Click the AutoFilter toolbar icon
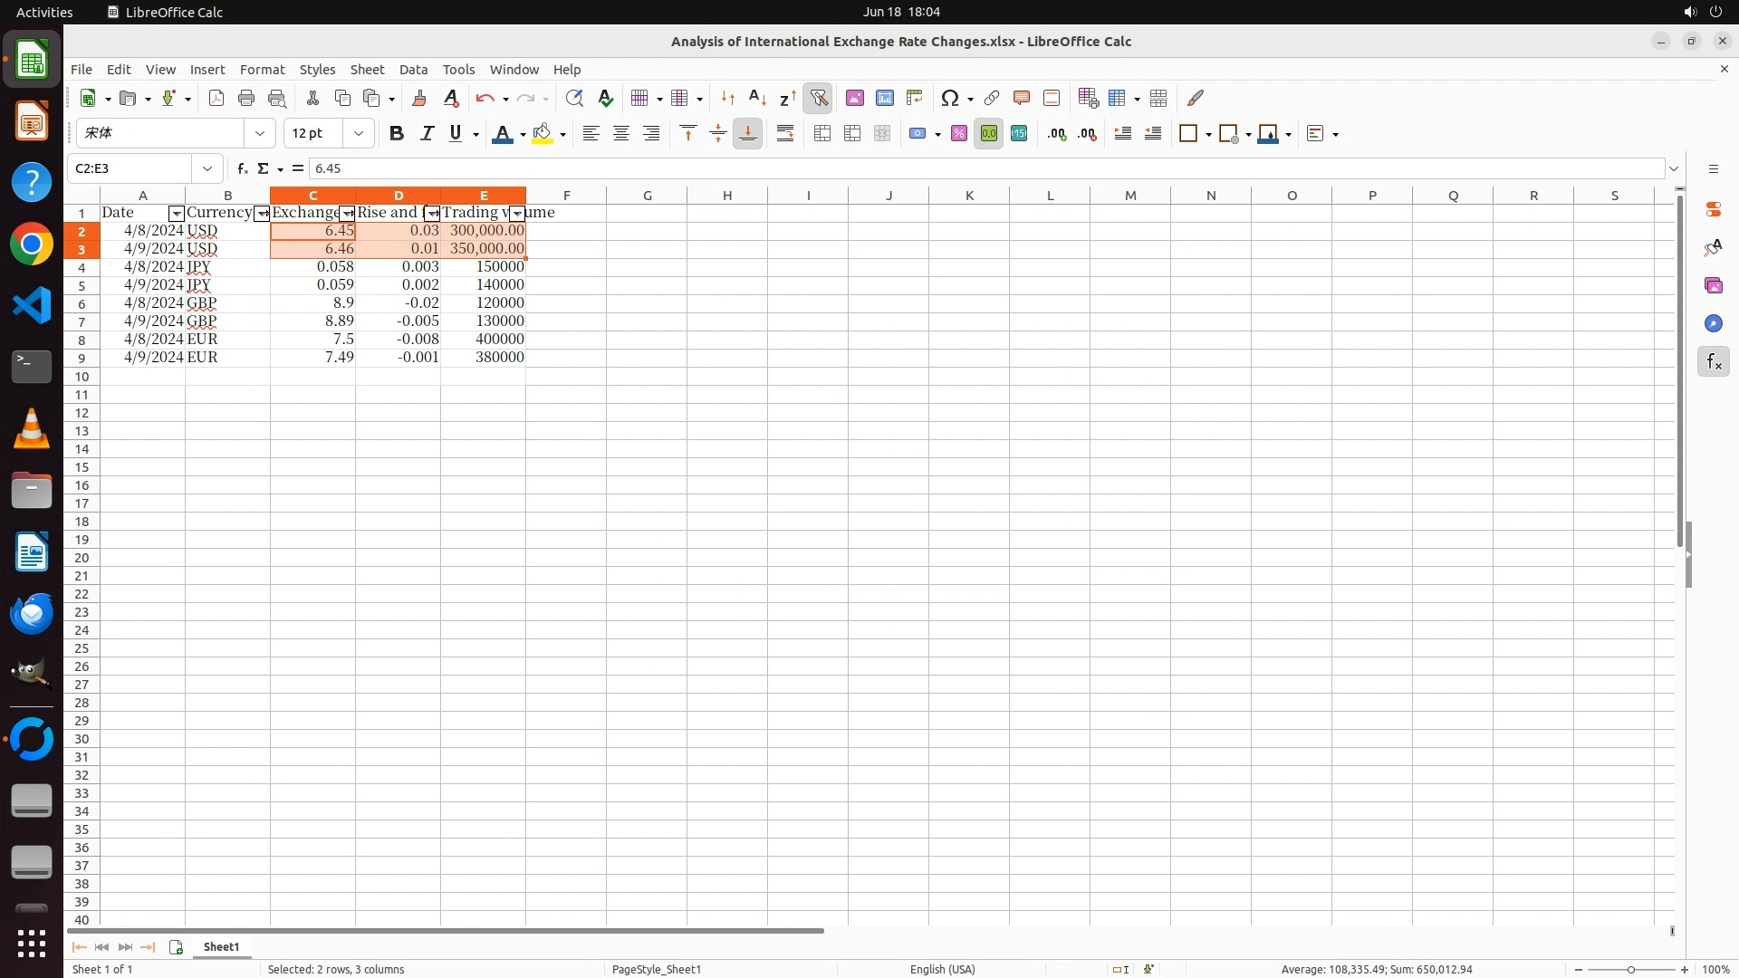This screenshot has width=1739, height=978. point(818,98)
